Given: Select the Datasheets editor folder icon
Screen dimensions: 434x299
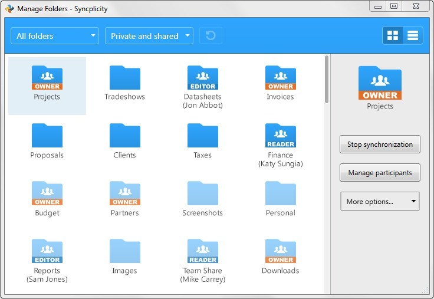Looking at the screenshot, I should 203,77.
